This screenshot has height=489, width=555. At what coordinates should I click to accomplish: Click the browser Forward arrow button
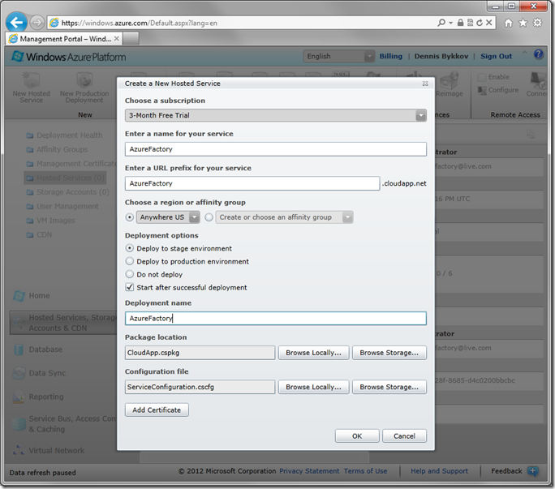pyautogui.click(x=37, y=23)
